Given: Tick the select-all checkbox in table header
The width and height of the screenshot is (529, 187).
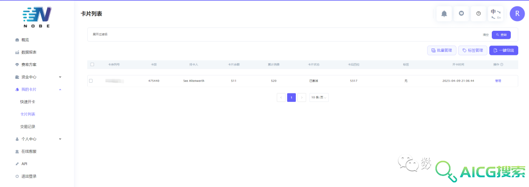Looking at the screenshot, I should (92, 64).
